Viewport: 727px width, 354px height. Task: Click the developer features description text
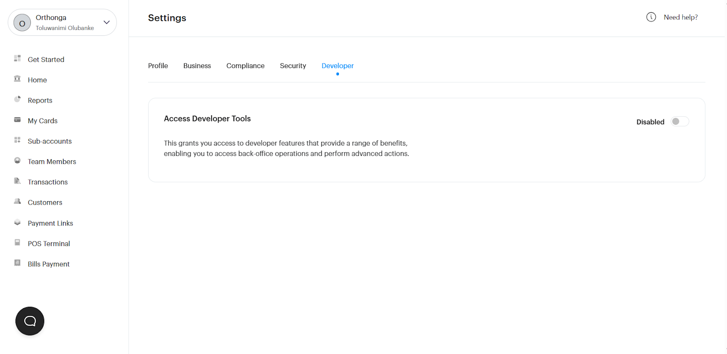point(287,148)
